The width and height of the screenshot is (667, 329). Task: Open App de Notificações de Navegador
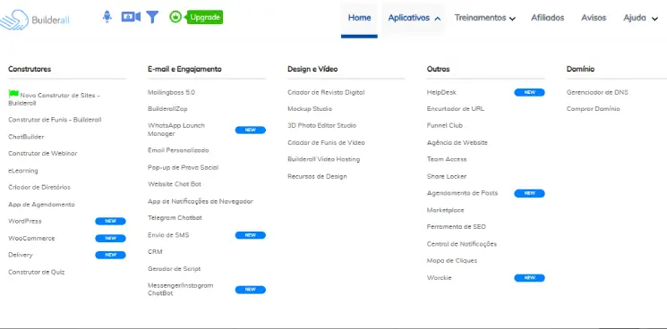coord(201,201)
